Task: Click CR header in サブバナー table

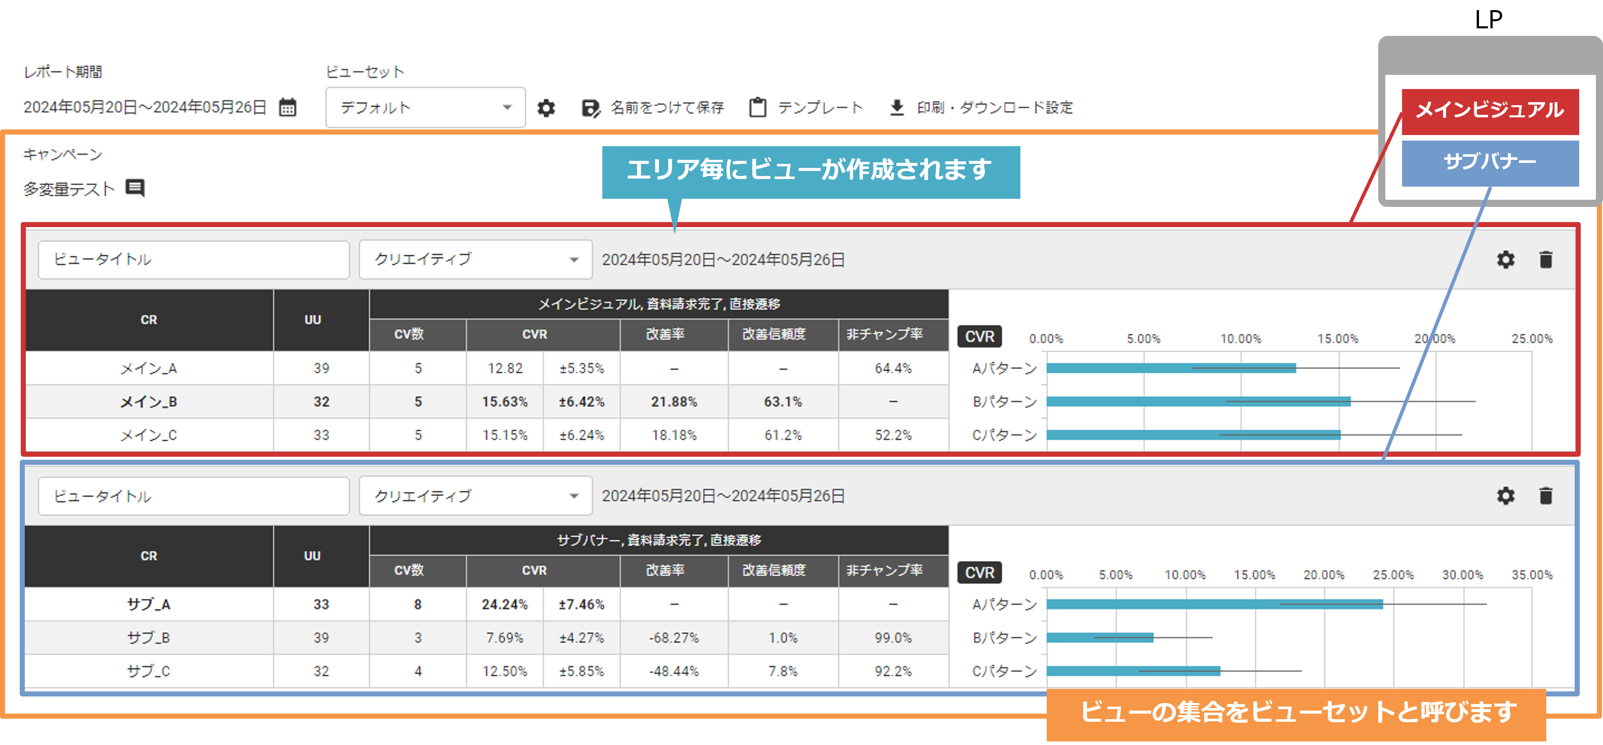Action: pos(149,556)
